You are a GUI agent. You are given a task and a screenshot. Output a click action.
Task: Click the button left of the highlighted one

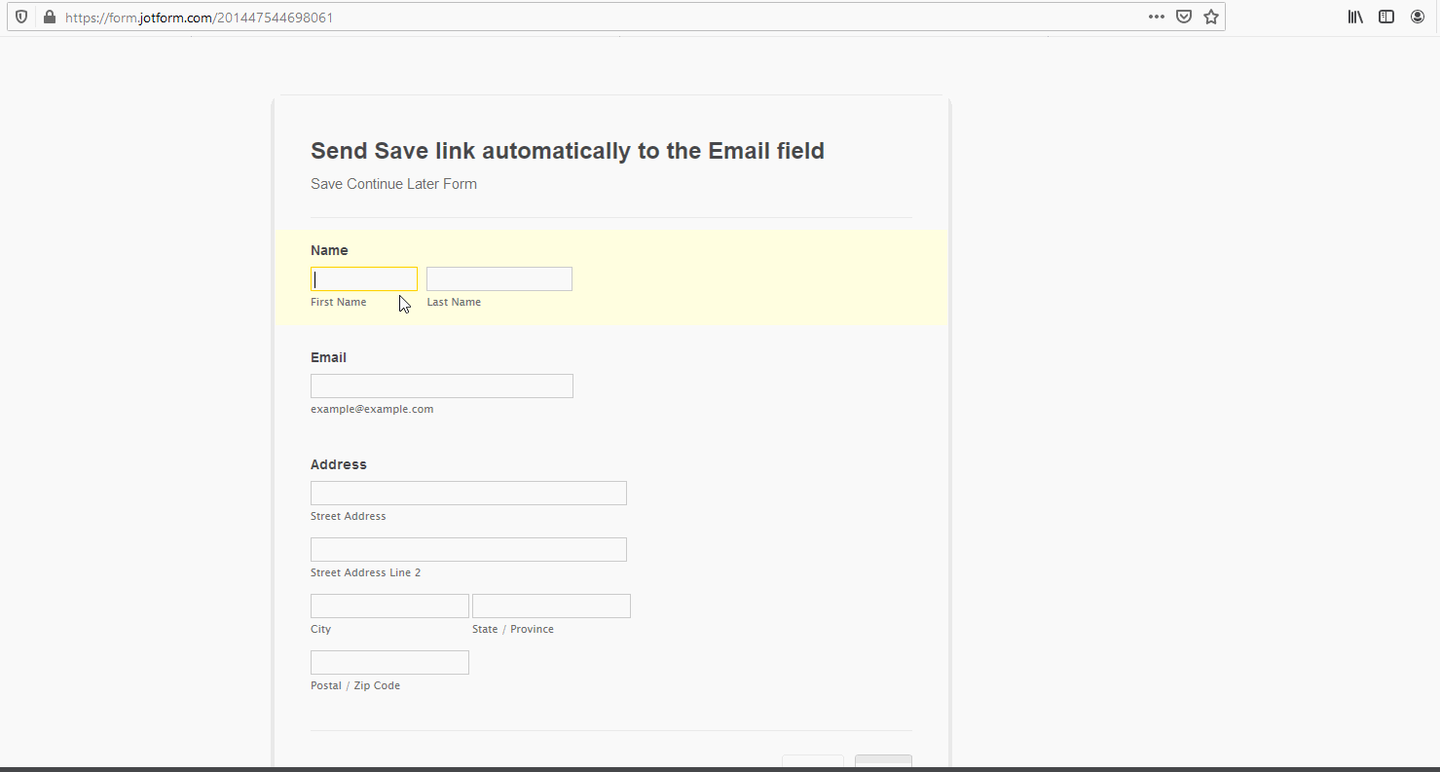point(812,764)
